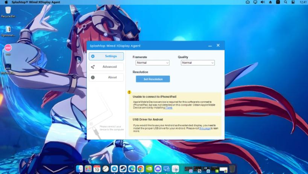Click the 12:41 menu bar clock
Image resolution: width=308 pixels, height=174 pixels.
(x=303, y=2)
